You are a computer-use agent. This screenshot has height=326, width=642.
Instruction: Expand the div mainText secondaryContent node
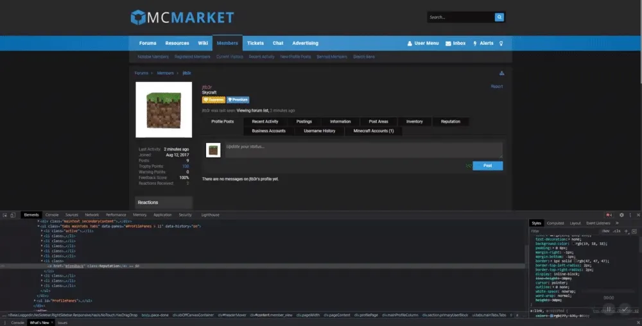pos(39,221)
